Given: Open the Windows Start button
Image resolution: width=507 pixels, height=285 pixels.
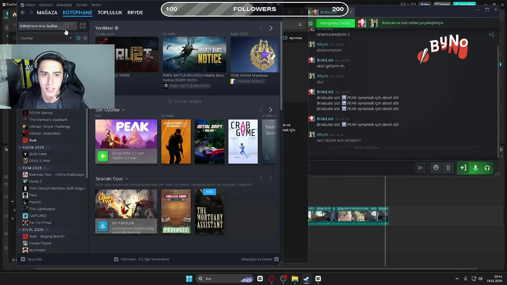Looking at the screenshot, I should (189, 279).
